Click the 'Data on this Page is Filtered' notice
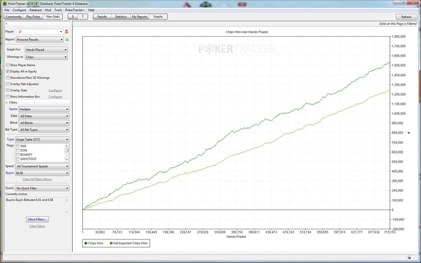The height and width of the screenshot is (263, 421). pyautogui.click(x=398, y=23)
